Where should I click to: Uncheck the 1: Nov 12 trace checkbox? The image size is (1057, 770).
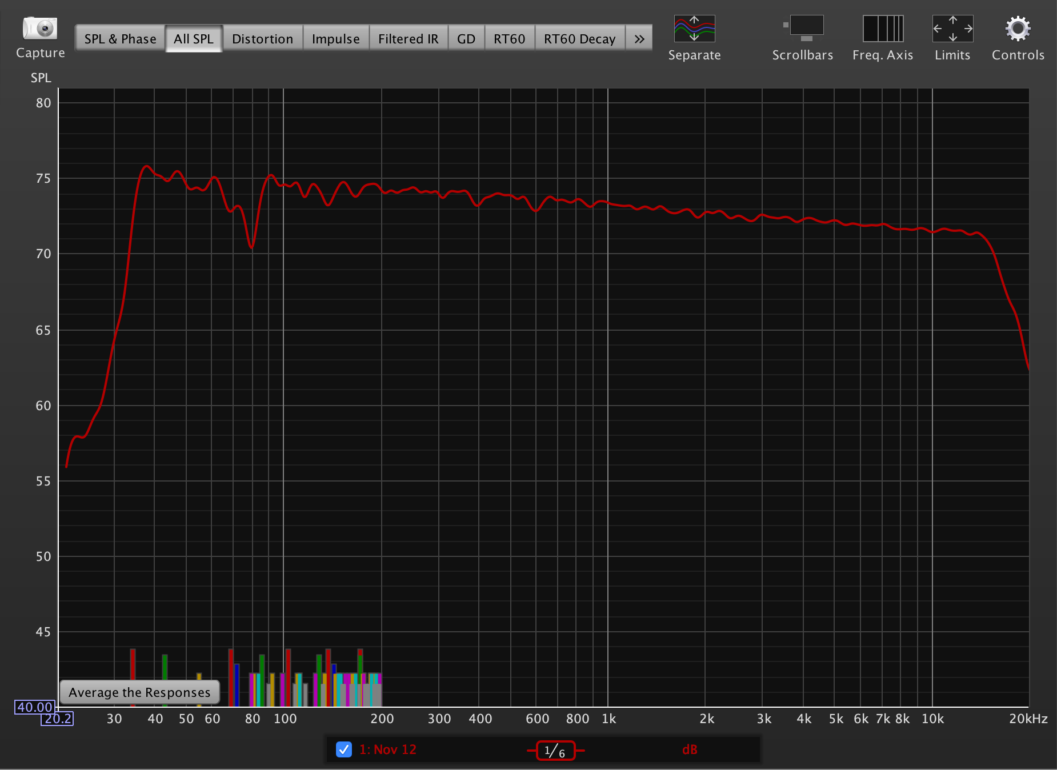(x=344, y=749)
